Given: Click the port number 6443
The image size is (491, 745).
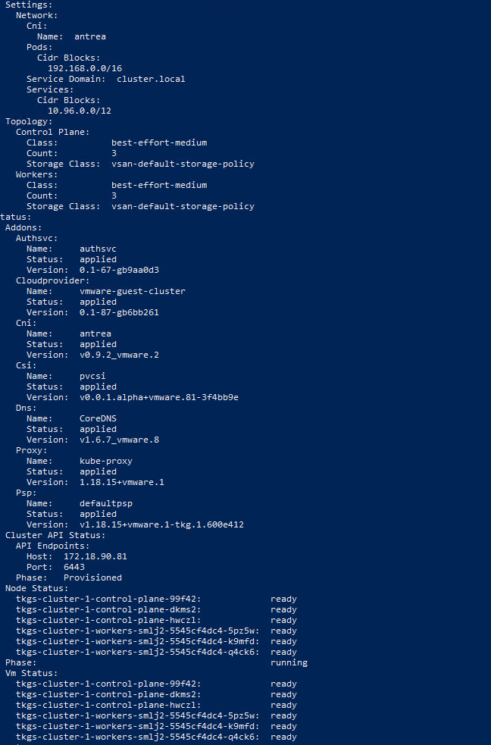Looking at the screenshot, I should [74, 567].
